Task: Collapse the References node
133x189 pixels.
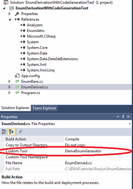Action: point(10,19)
